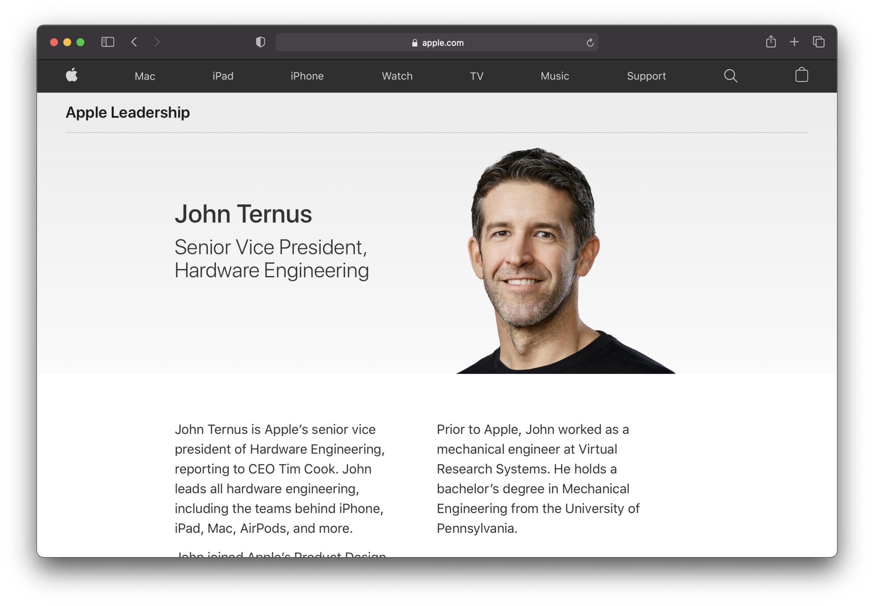The image size is (874, 606).
Task: Select the iPhone menu item
Action: coord(307,75)
